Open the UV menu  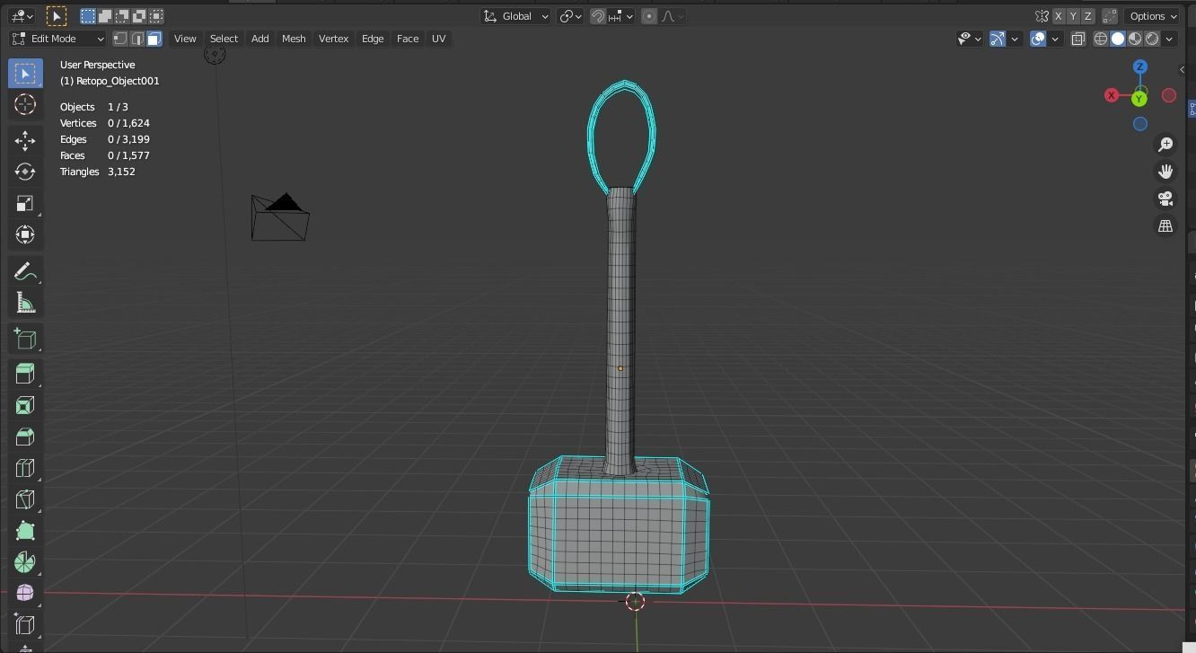click(x=438, y=39)
